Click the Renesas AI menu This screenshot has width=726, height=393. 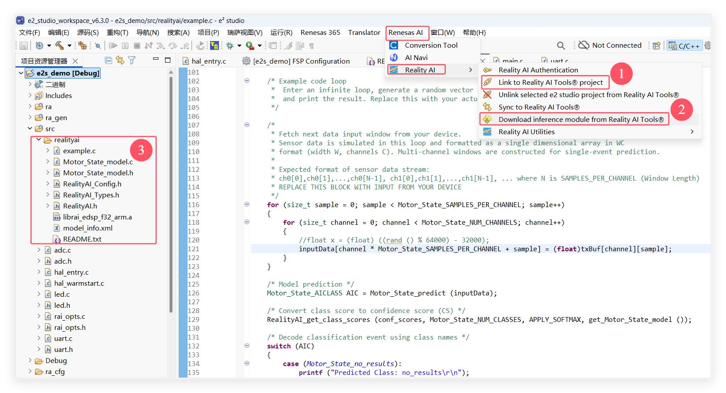[406, 33]
